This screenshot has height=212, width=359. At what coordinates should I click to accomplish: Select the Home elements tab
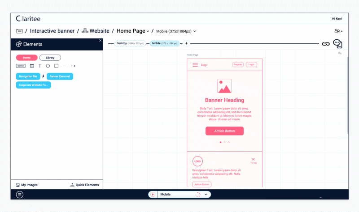point(27,58)
